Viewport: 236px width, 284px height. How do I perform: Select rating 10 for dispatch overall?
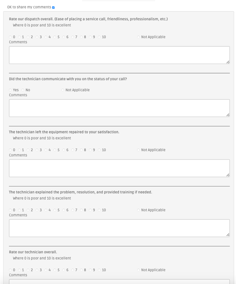point(99,37)
